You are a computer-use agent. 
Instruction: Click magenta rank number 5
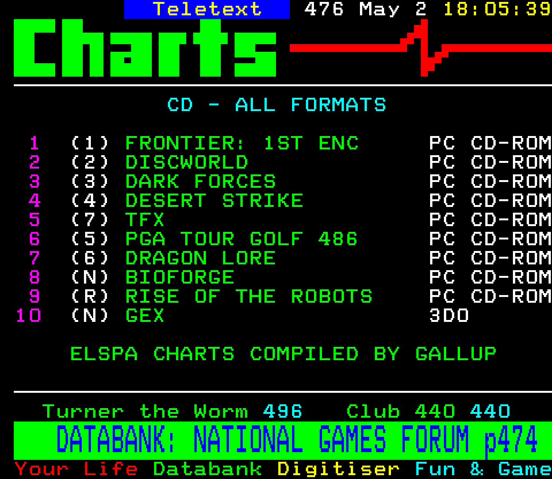tap(34, 220)
